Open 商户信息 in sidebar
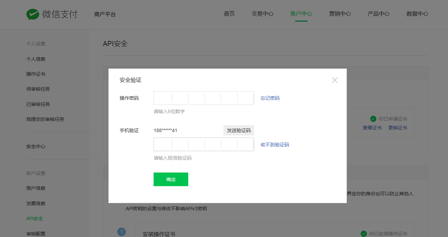Image resolution: width=448 pixels, height=237 pixels. pos(36,188)
